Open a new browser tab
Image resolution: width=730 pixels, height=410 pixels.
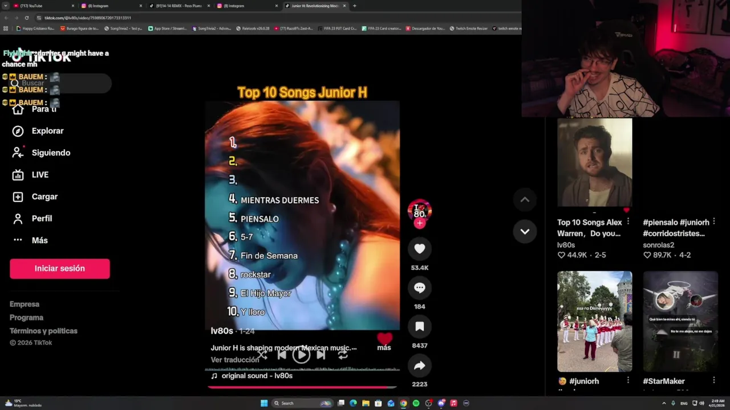(354, 6)
